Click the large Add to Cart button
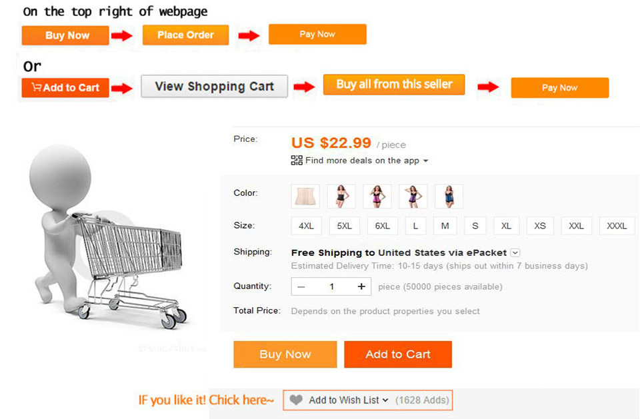 398,354
